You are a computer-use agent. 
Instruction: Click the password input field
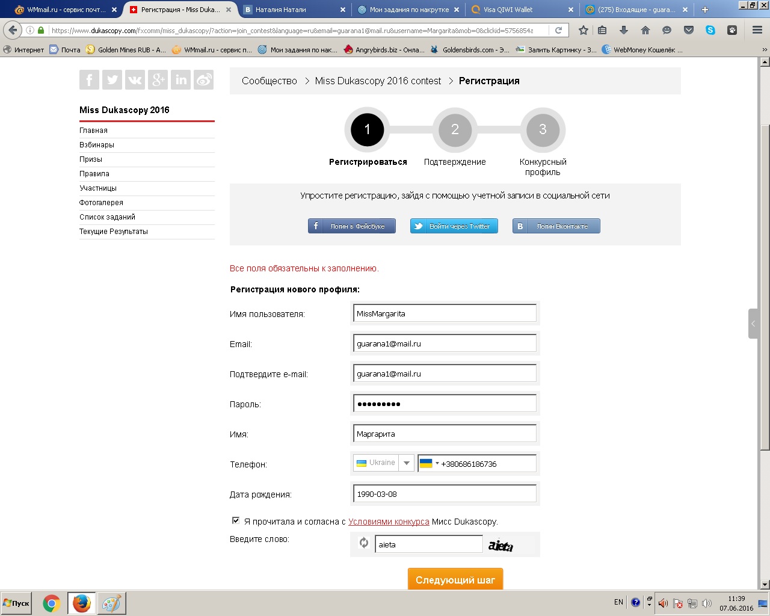point(445,404)
